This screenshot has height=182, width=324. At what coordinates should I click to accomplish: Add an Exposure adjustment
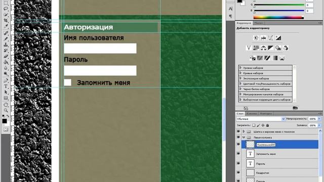click(278, 38)
